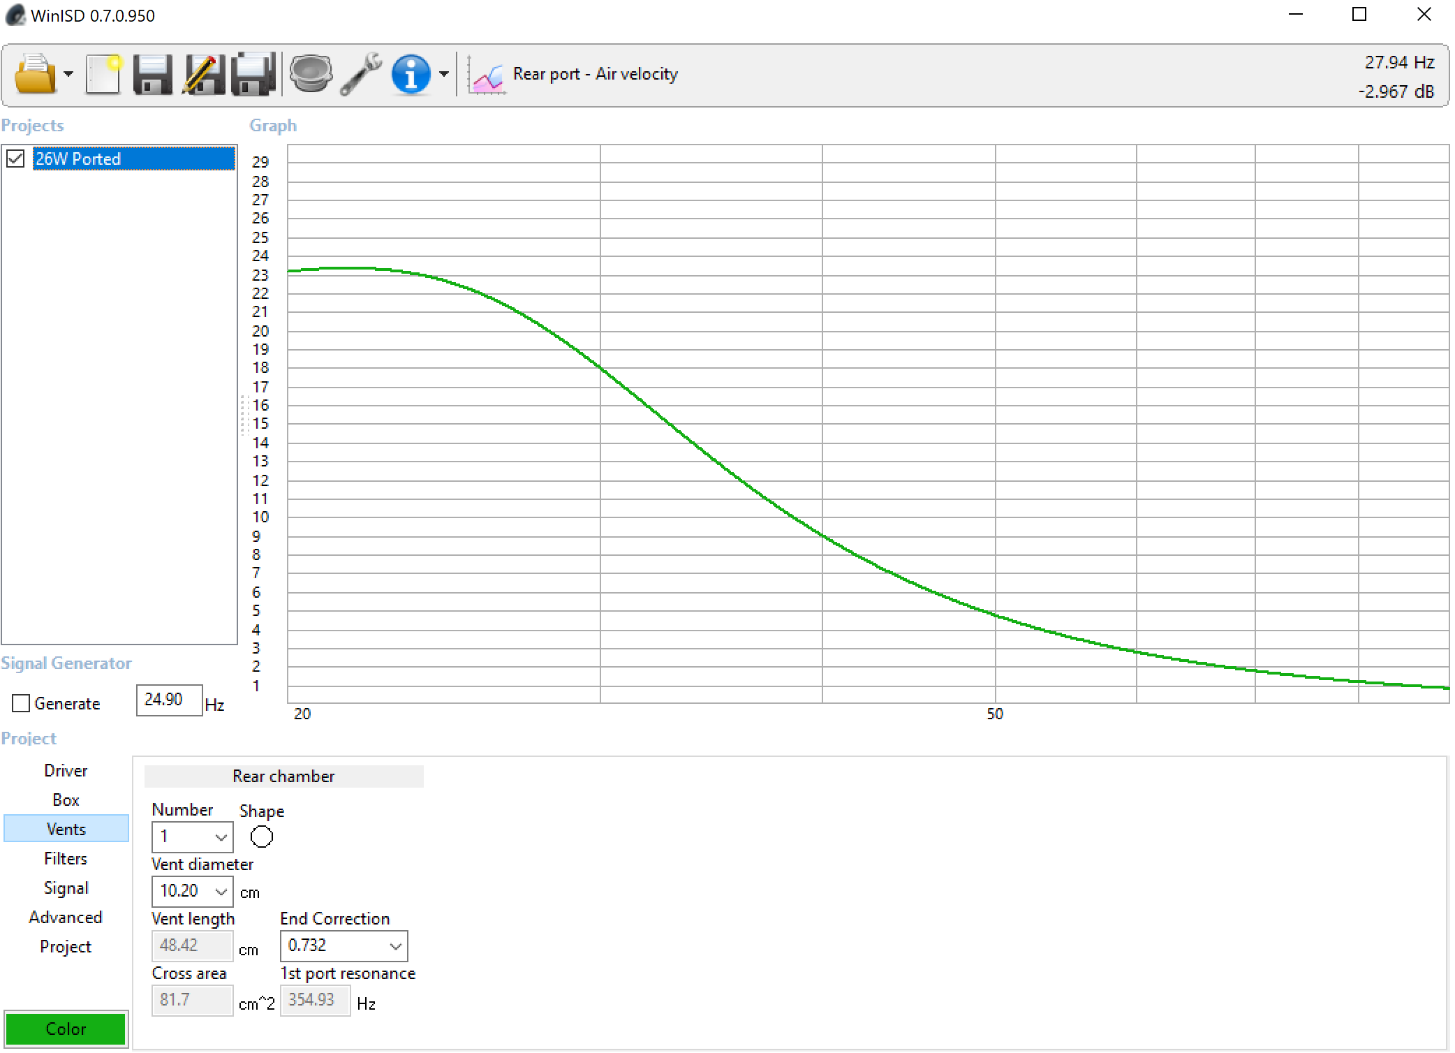Toggle the round vent Shape icon
The image size is (1455, 1053).
(x=262, y=837)
